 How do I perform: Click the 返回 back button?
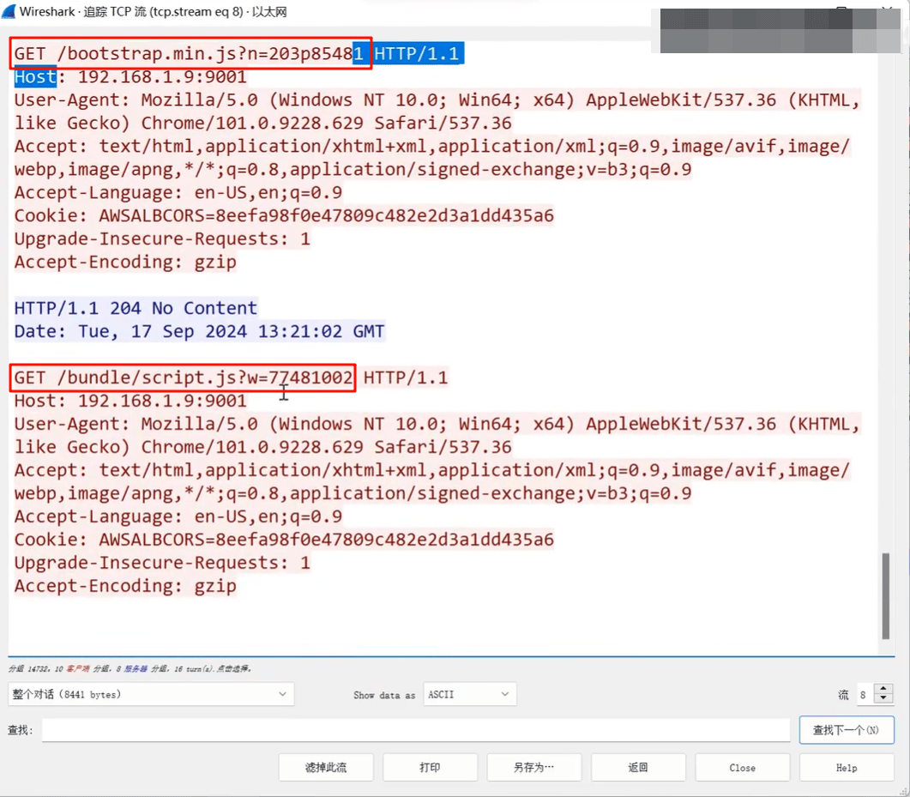(638, 767)
